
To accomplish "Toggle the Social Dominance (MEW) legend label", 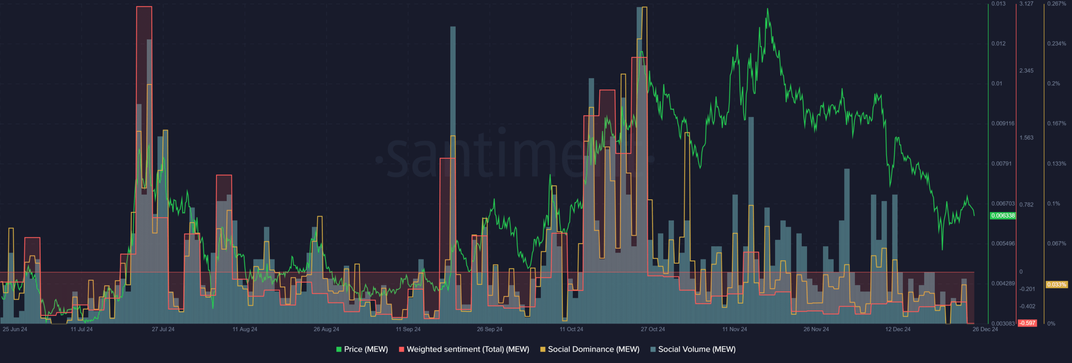I will 593,349.
